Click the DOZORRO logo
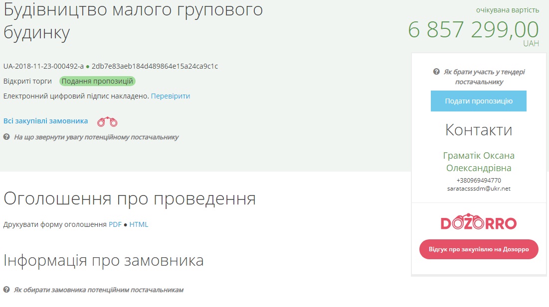 tap(478, 223)
